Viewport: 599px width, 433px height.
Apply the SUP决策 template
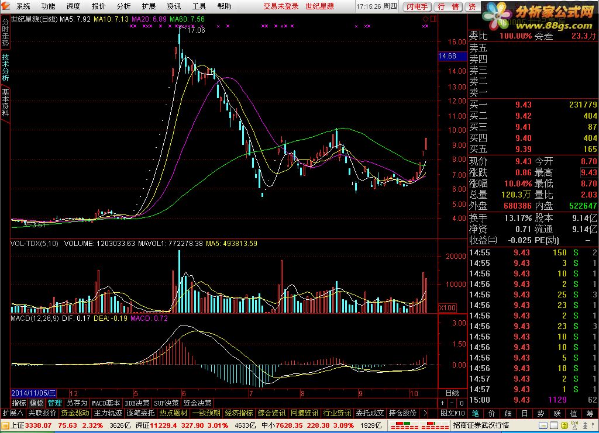click(166, 403)
